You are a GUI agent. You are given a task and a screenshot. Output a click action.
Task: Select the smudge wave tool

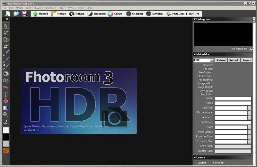click(6, 80)
